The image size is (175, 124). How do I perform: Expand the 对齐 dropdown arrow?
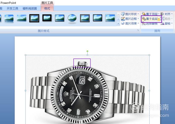(x=172, y=14)
